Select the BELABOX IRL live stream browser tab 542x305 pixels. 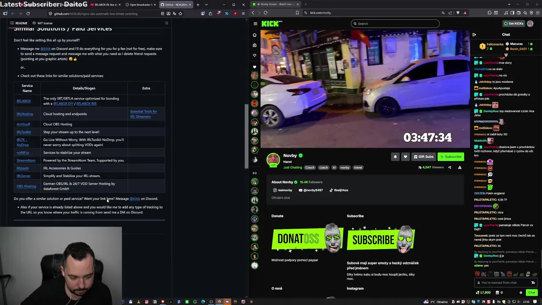tap(105, 5)
